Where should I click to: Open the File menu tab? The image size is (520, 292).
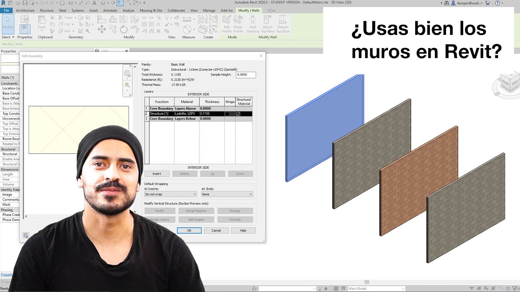click(6, 10)
